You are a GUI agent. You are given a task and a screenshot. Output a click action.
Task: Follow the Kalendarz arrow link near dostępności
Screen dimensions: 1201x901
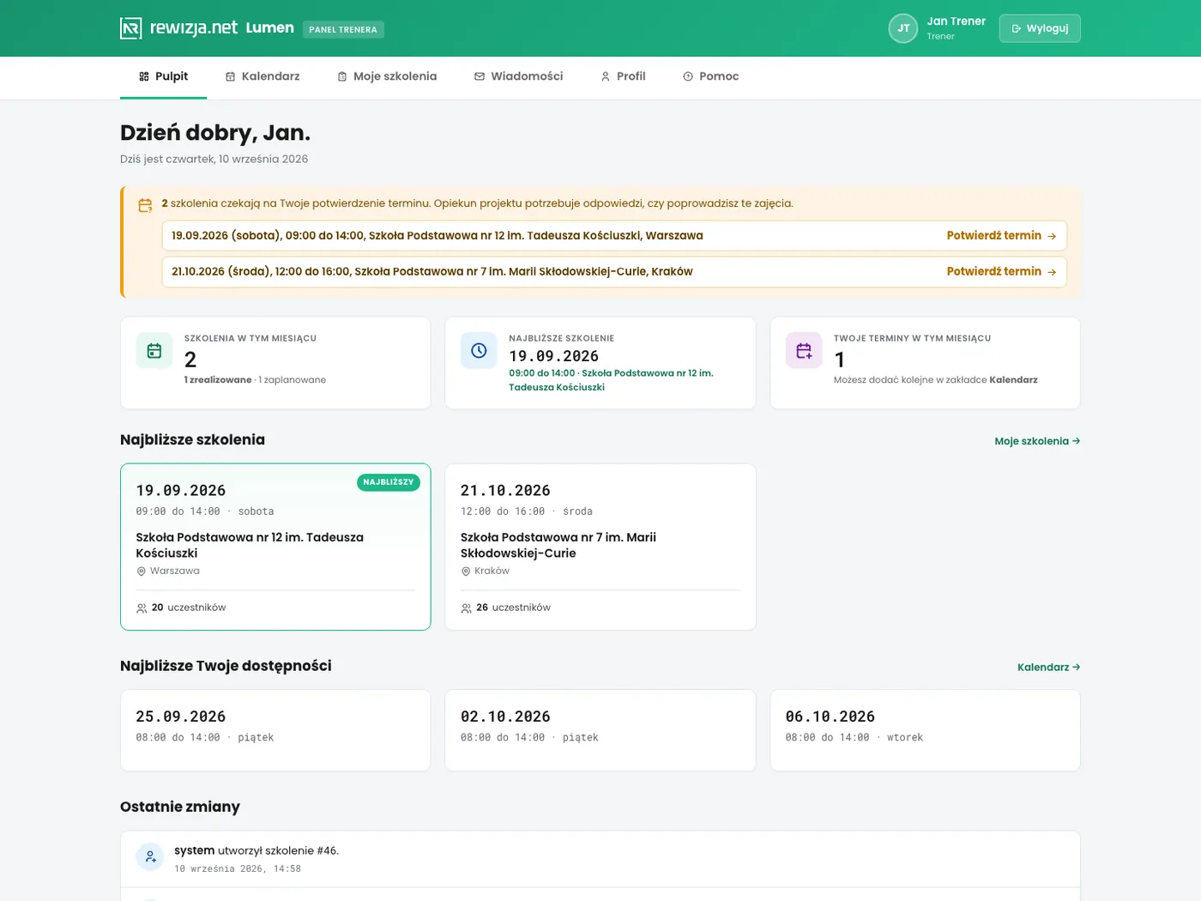point(1048,668)
